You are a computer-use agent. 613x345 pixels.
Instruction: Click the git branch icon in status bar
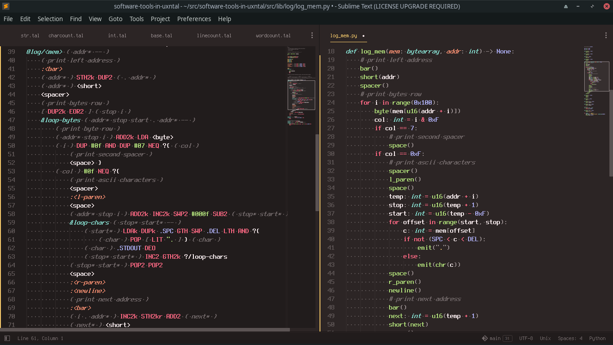(485, 338)
